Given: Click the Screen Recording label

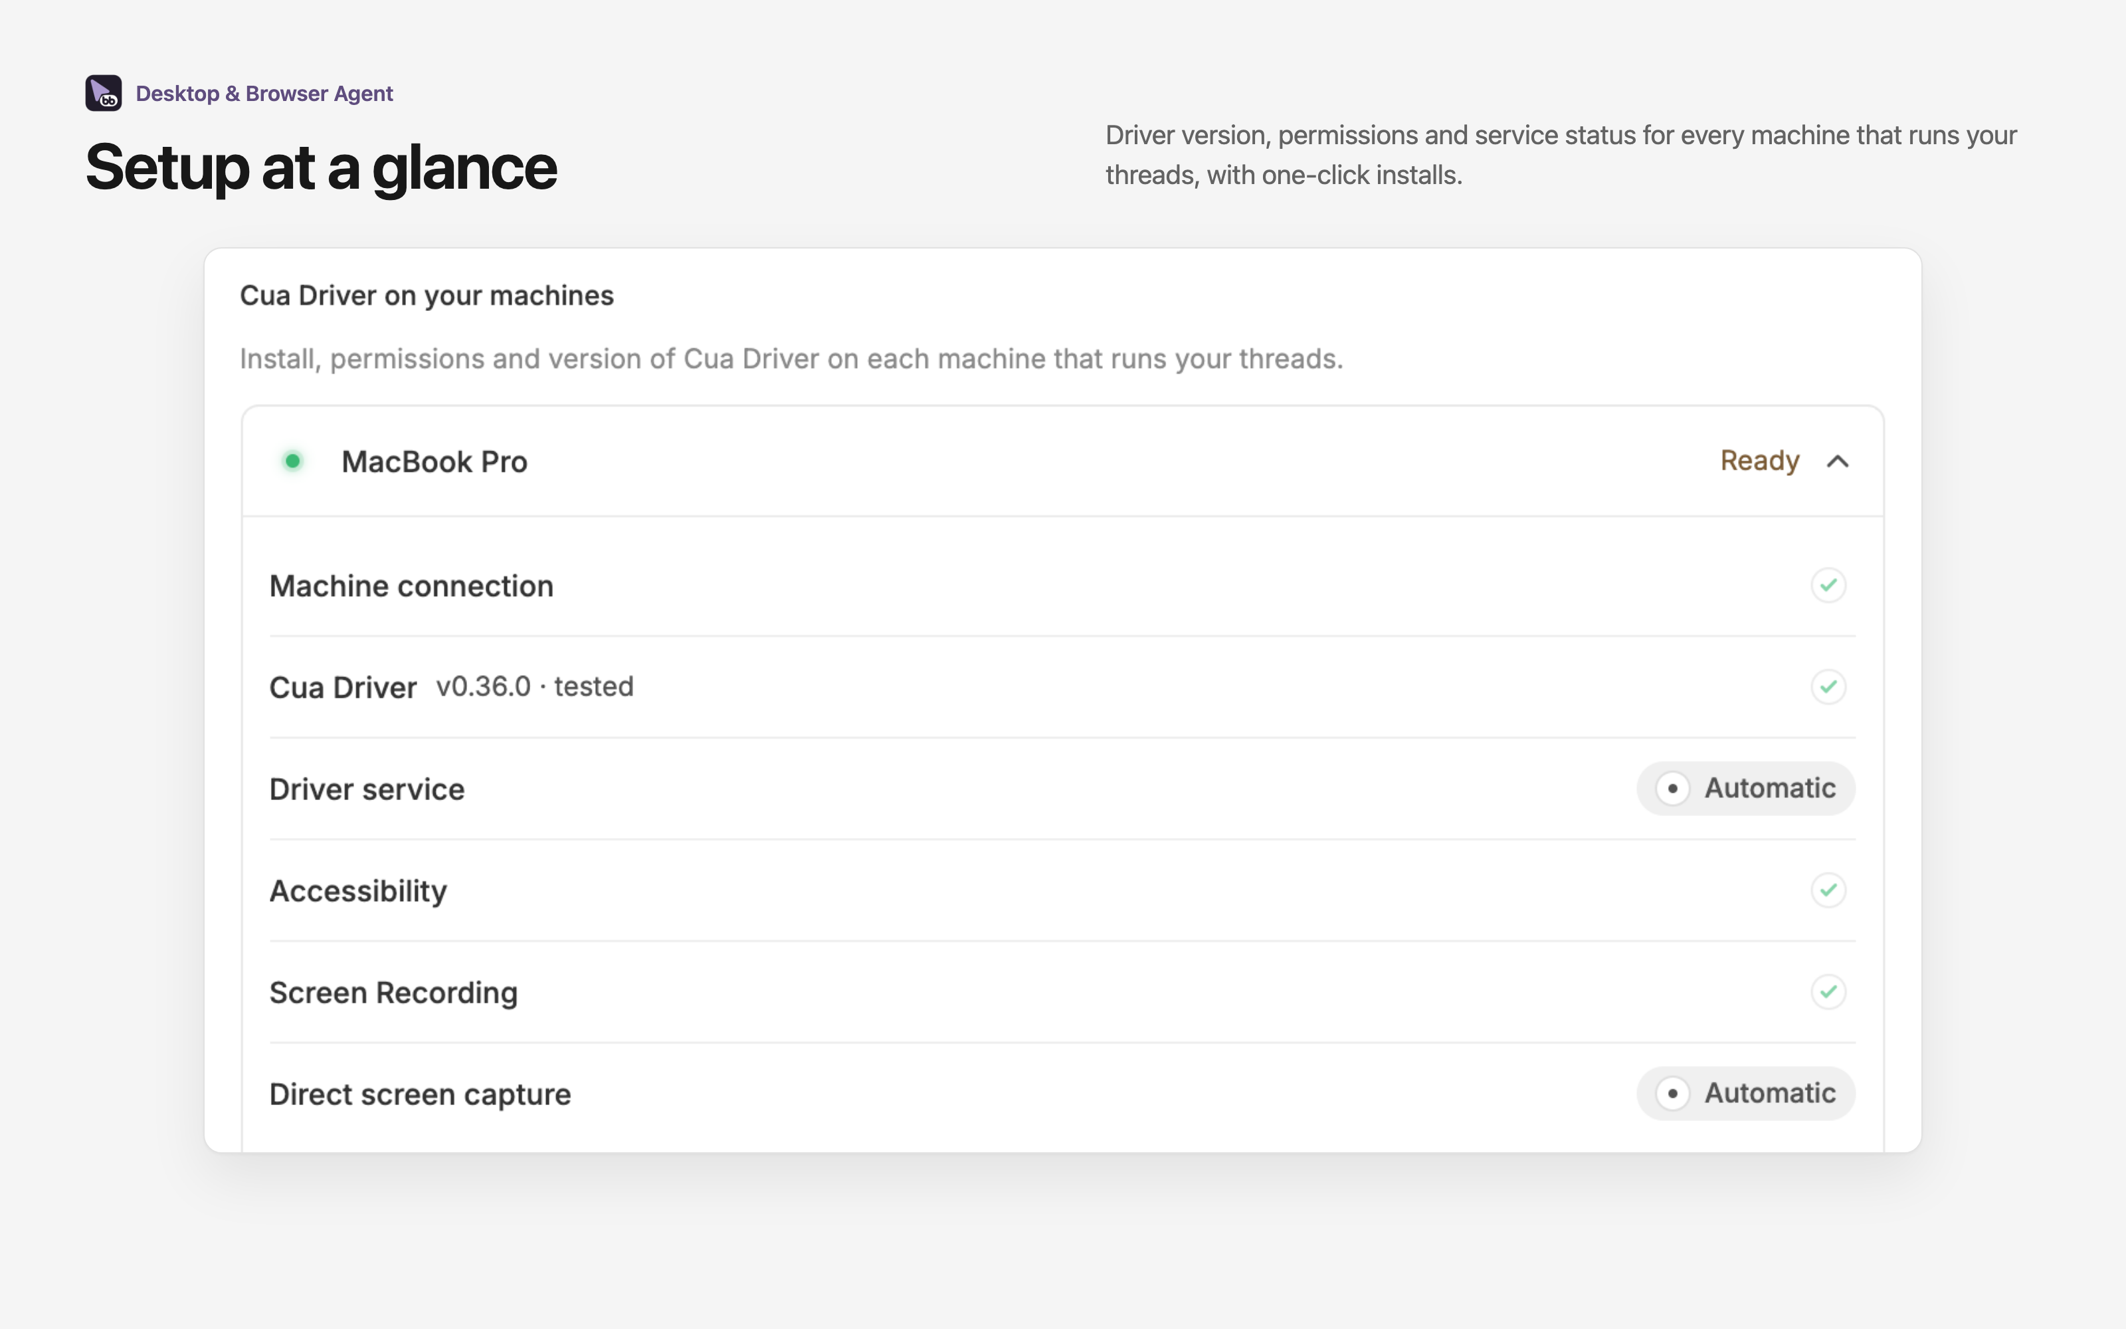Looking at the screenshot, I should coord(393,993).
